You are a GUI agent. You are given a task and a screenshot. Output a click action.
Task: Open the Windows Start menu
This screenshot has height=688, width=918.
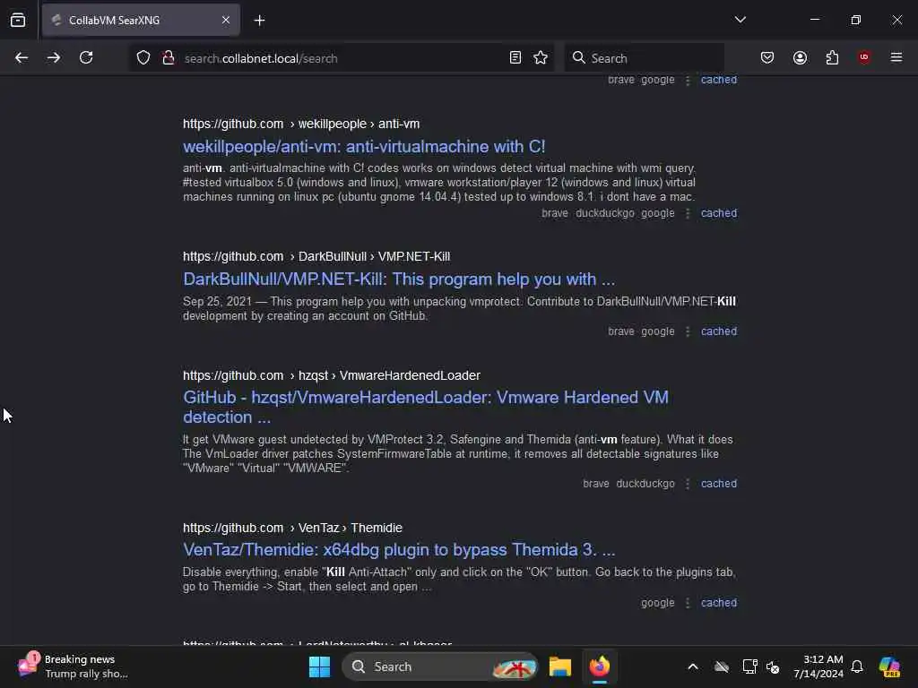320,666
